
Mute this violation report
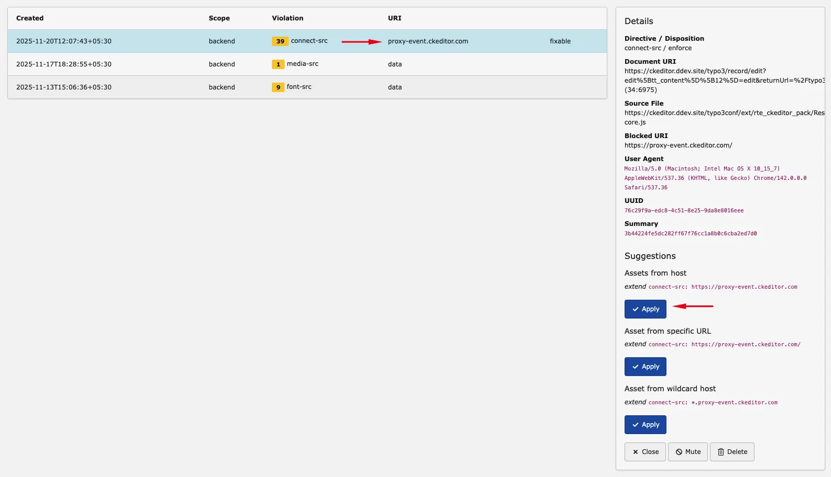coord(688,452)
